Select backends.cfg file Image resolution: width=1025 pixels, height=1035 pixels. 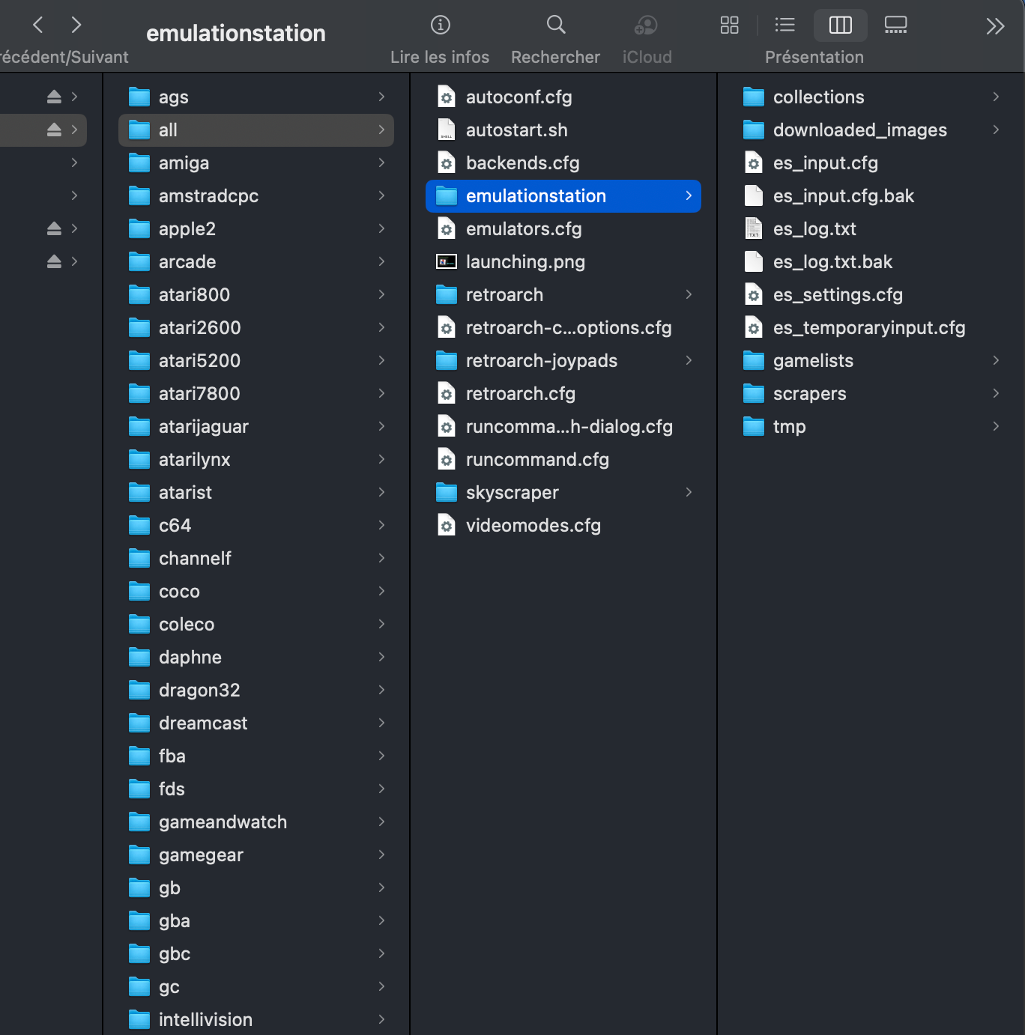(563, 163)
